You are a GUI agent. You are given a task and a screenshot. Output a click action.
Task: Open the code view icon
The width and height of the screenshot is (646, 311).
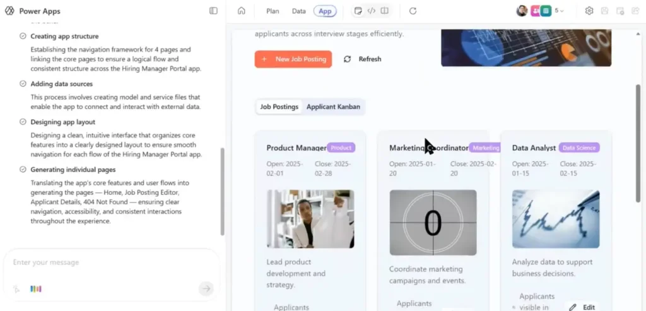coord(372,11)
